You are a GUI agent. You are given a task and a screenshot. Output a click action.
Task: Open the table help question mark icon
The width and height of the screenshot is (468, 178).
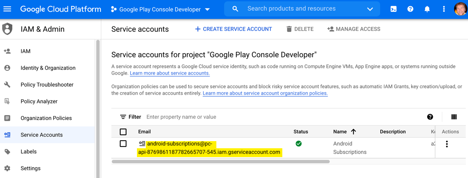(430, 117)
